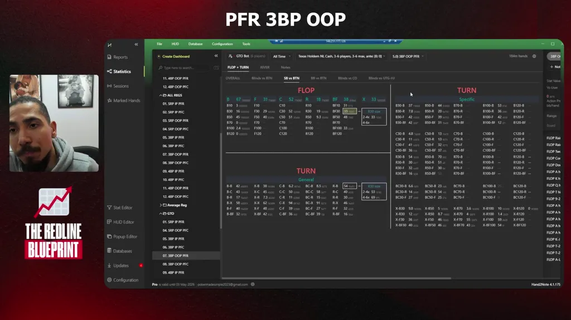
Task: Switch to the RIVER tab
Action: (265, 67)
